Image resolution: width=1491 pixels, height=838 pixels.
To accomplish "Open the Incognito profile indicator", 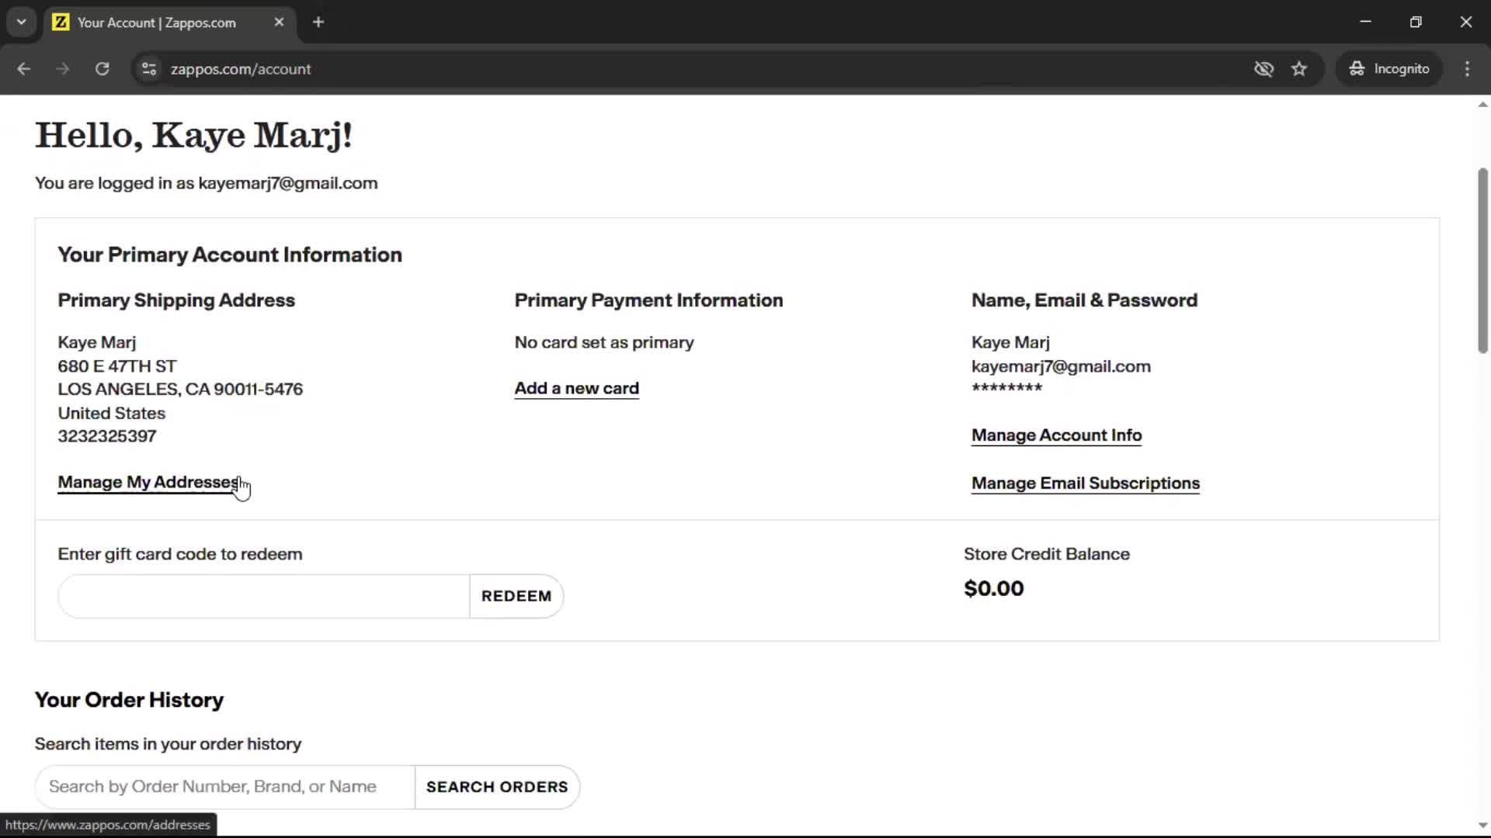I will [1389, 69].
